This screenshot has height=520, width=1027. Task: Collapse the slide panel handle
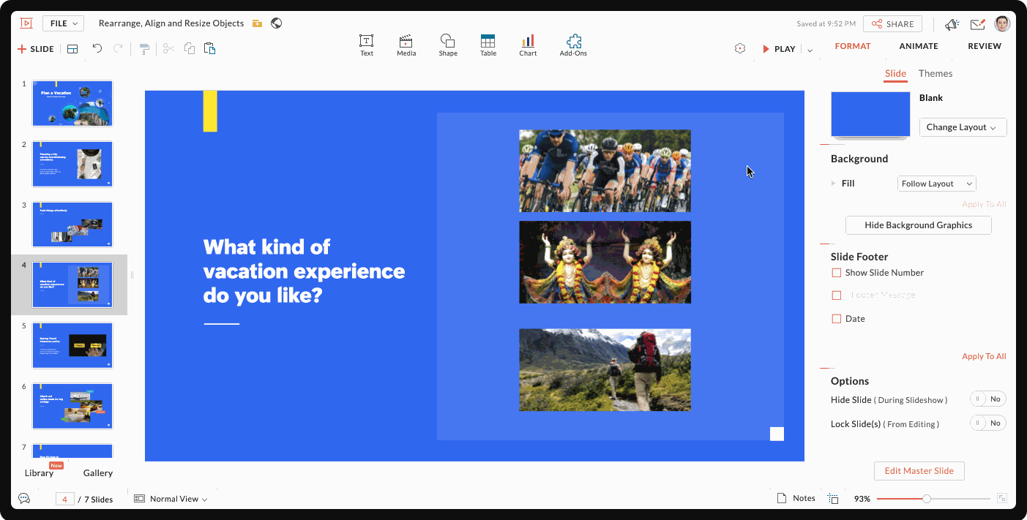point(132,275)
